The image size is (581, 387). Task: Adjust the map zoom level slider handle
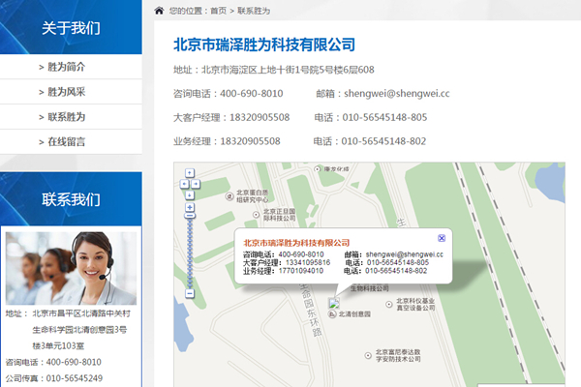click(190, 216)
